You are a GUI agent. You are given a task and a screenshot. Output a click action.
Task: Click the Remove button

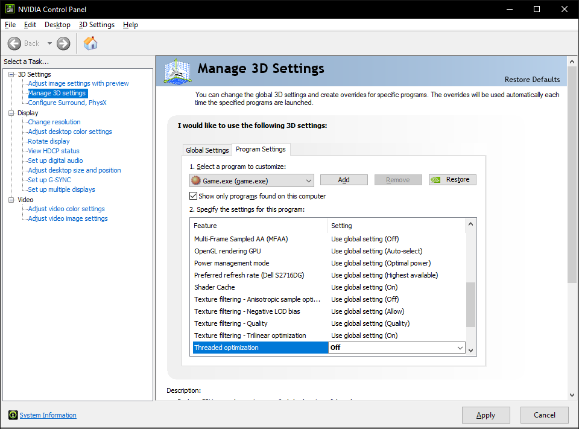point(398,180)
